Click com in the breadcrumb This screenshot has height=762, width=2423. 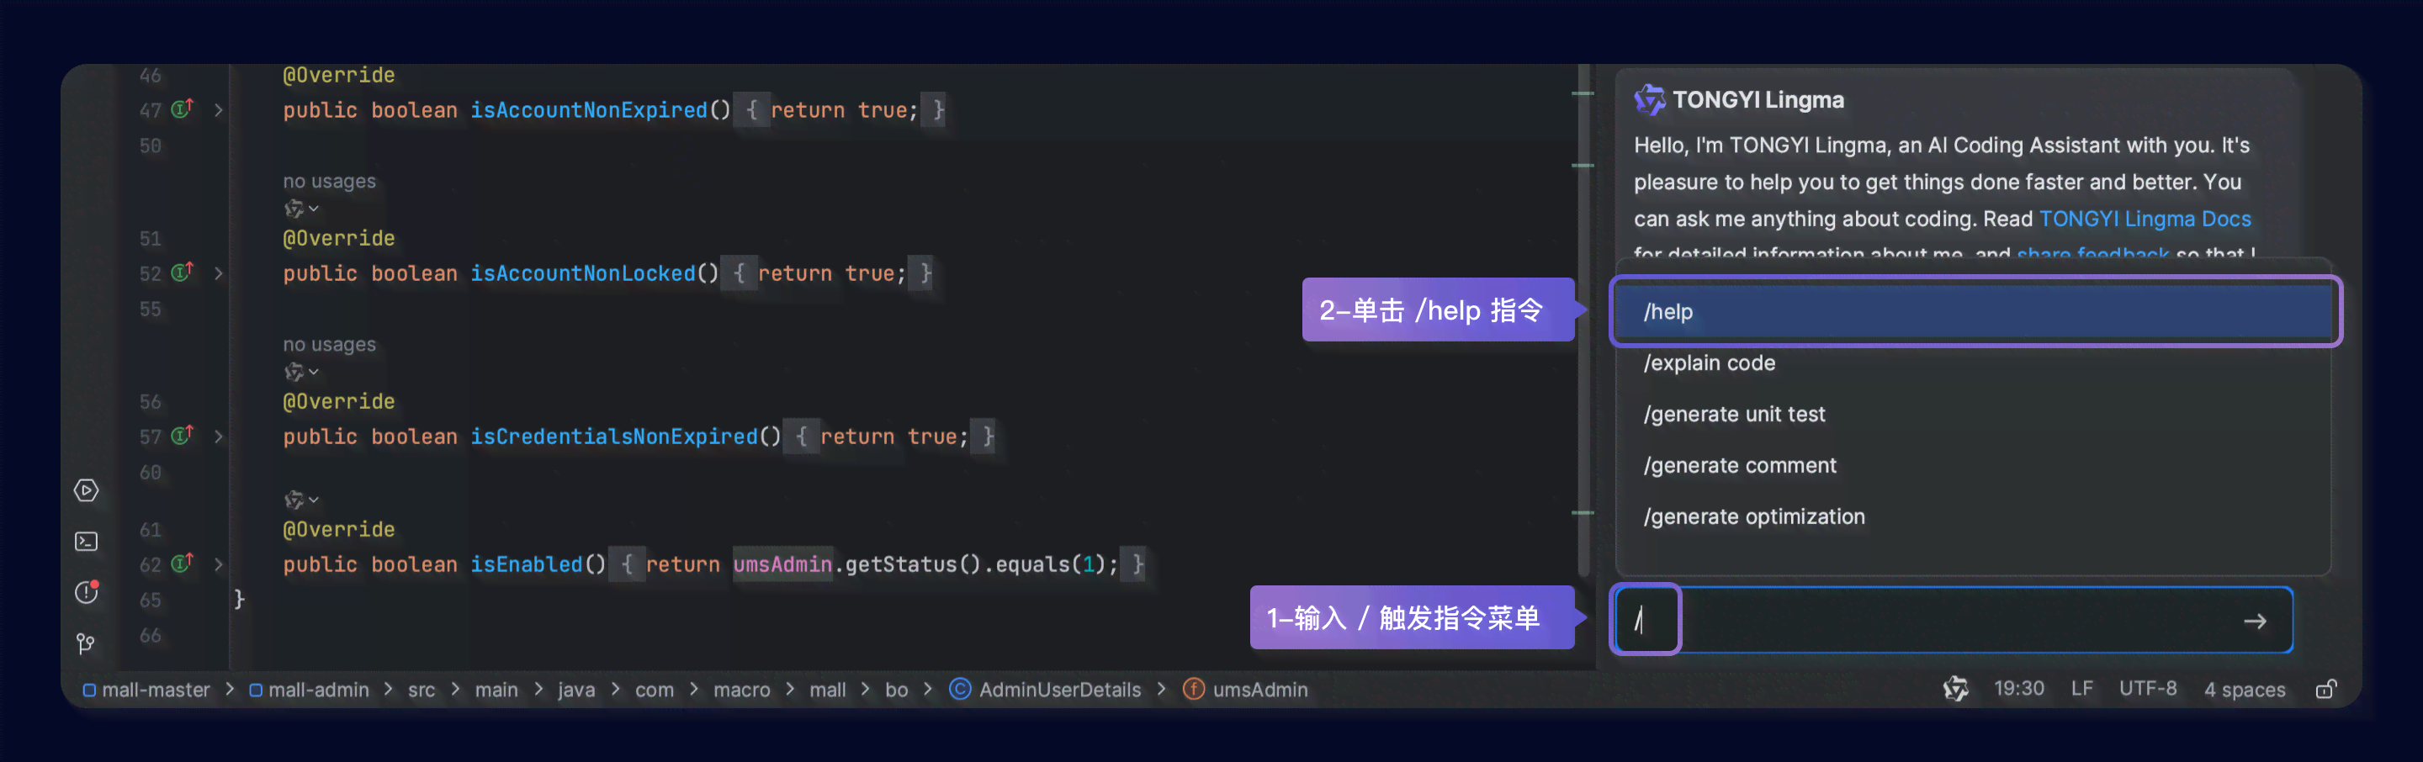655,690
